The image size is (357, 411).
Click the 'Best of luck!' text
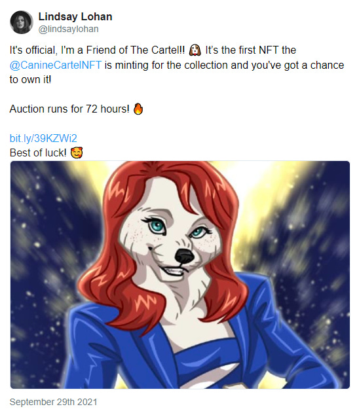pyautogui.click(x=38, y=152)
